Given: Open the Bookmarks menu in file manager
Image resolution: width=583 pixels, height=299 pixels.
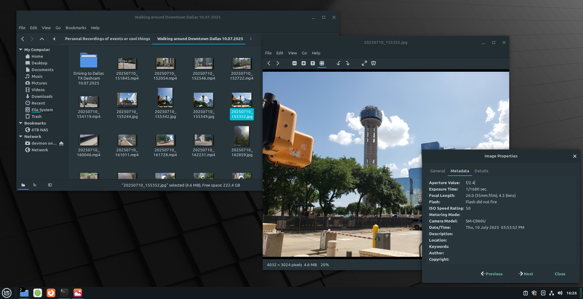Looking at the screenshot, I should coord(76,28).
